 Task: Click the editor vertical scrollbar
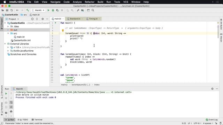pos(218,32)
